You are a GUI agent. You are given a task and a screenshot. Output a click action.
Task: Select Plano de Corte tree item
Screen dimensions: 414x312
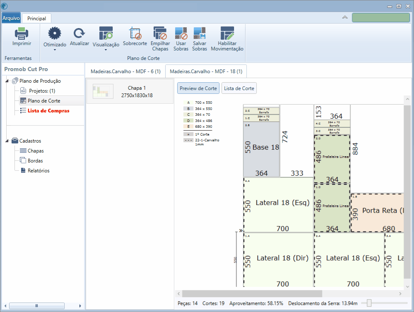(x=44, y=101)
